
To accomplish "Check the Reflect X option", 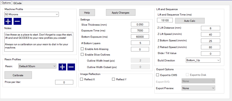I will [x=82, y=79].
